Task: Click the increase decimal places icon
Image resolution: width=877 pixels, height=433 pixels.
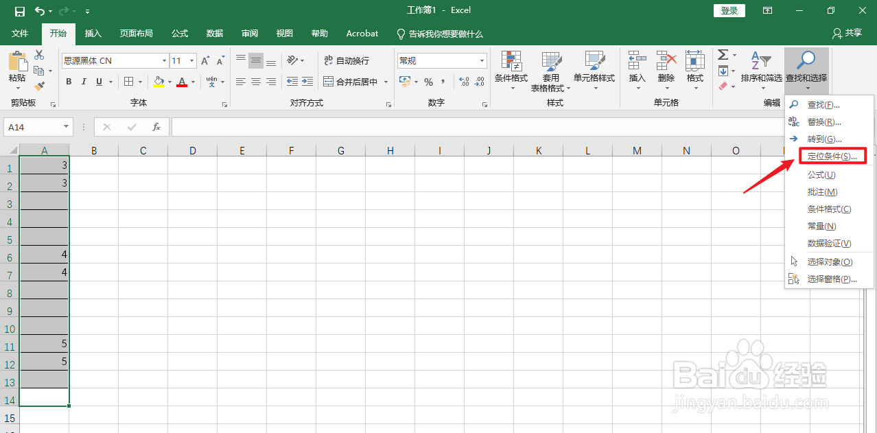Action: 464,82
